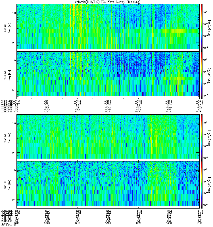
Task: Click the THB X_RE_GSE value '-52.7'
Action: pyautogui.click(x=108, y=102)
